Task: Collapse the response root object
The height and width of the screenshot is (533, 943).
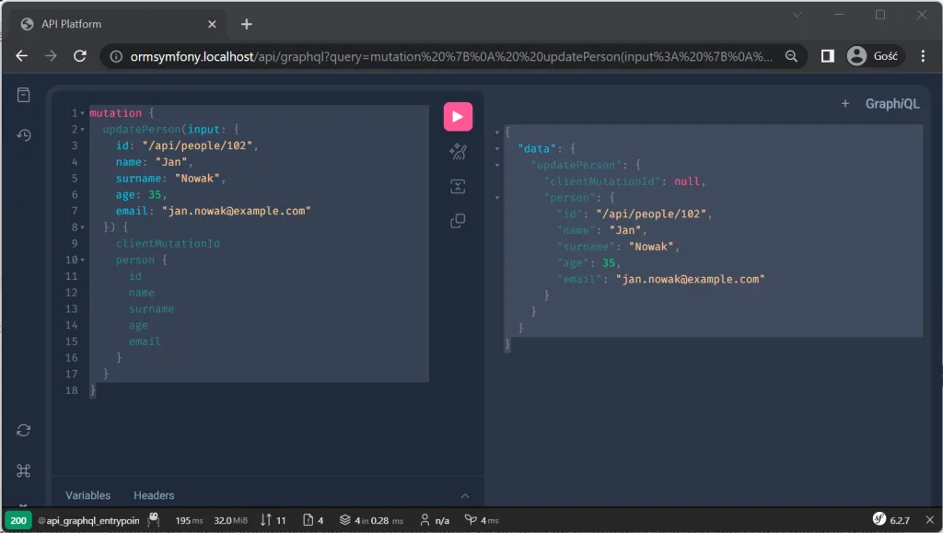Action: [497, 133]
